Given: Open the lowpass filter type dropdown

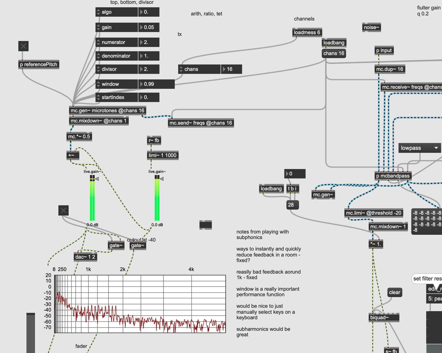Looking at the screenshot, I should coord(419,148).
